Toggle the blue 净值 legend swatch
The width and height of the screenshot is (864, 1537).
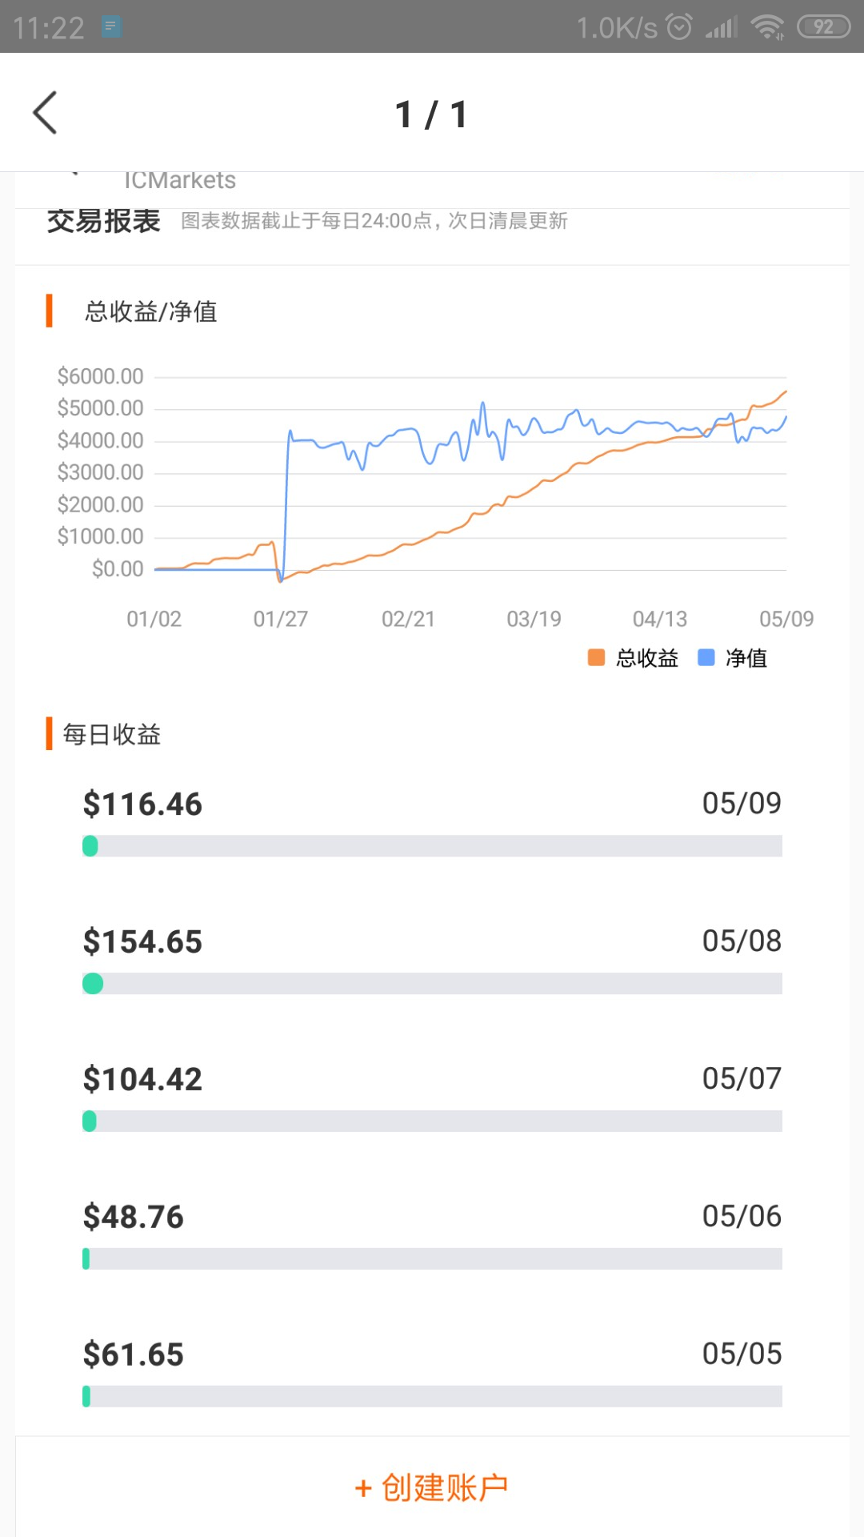(706, 658)
